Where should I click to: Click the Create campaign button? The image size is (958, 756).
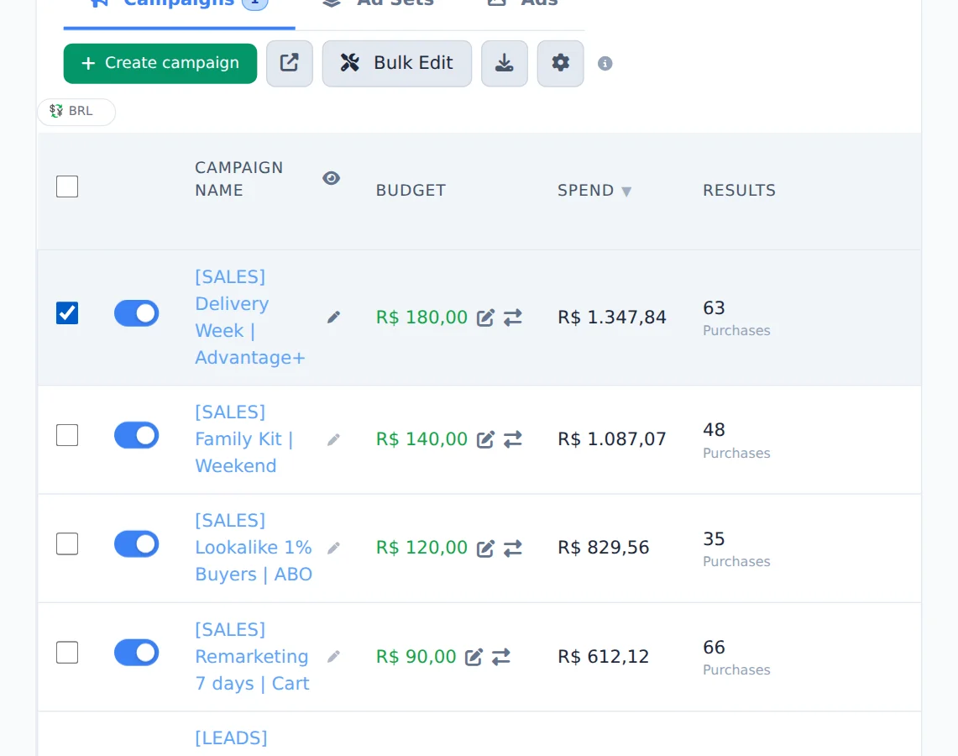pyautogui.click(x=160, y=64)
